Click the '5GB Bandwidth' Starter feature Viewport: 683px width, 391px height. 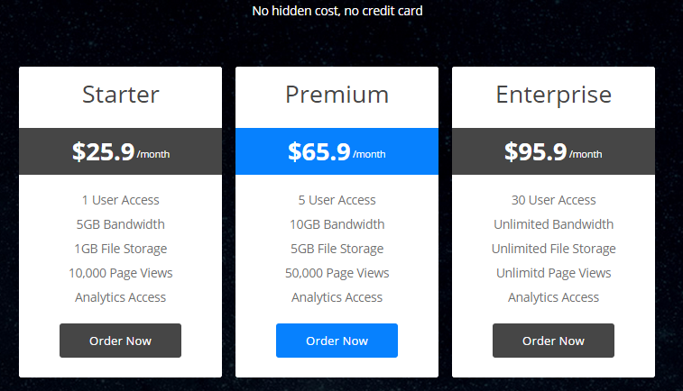[x=121, y=224]
